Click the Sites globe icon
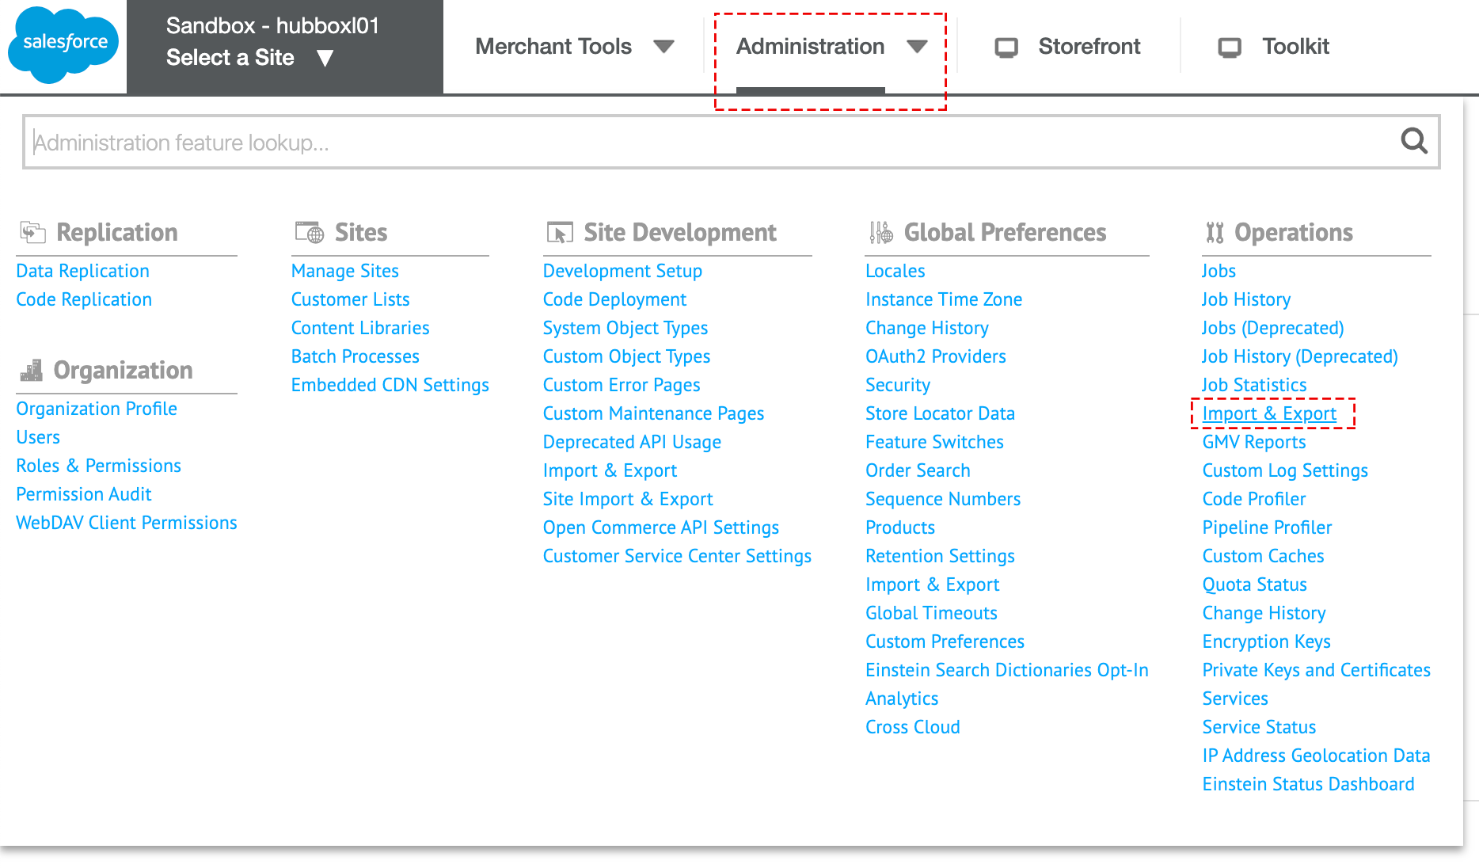1479x868 pixels. 309,232
